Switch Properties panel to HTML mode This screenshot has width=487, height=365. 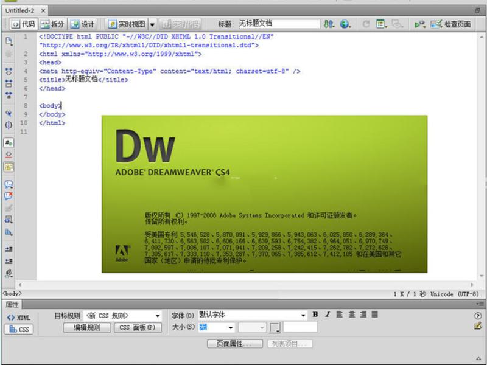tap(19, 318)
